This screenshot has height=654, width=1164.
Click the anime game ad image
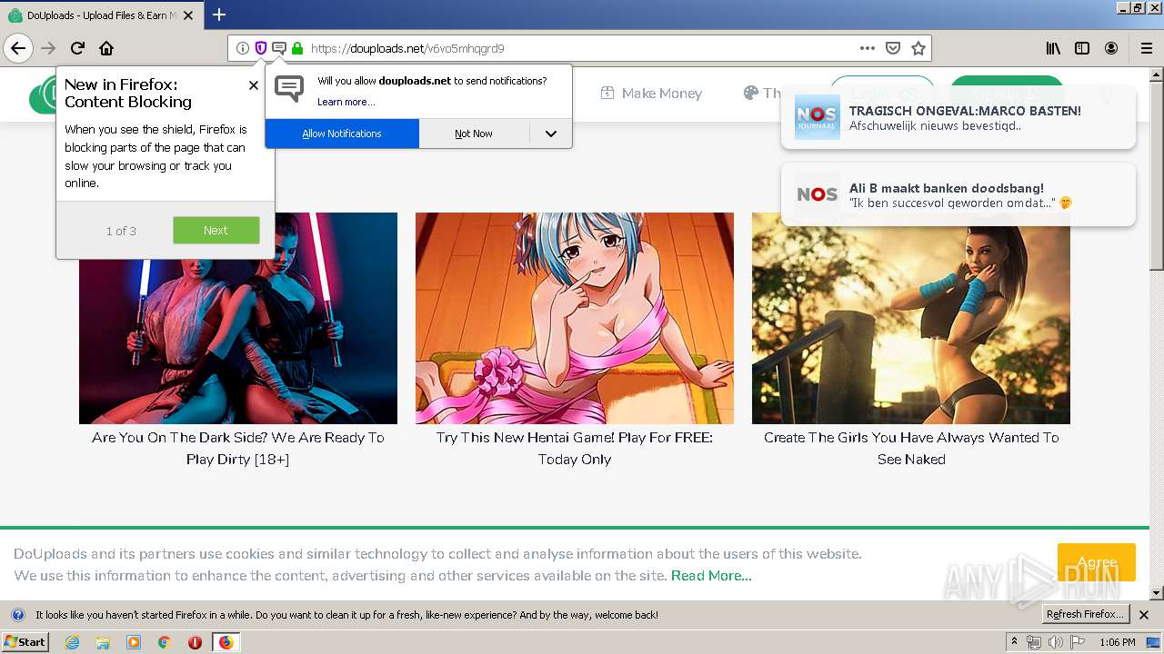(x=575, y=318)
